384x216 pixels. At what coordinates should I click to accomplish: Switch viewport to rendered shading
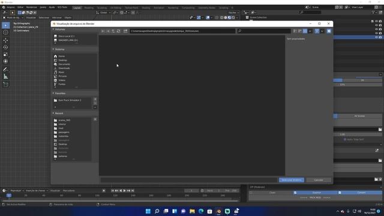click(x=233, y=17)
